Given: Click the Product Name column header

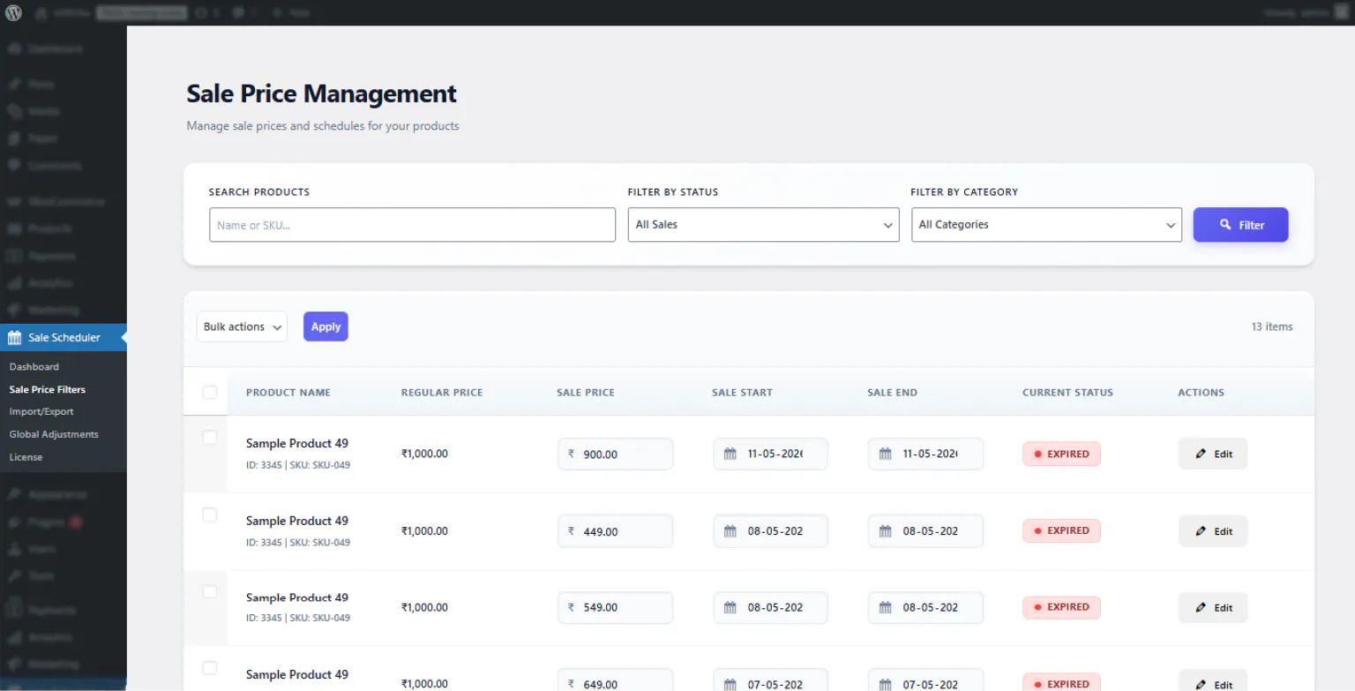Looking at the screenshot, I should tap(288, 393).
